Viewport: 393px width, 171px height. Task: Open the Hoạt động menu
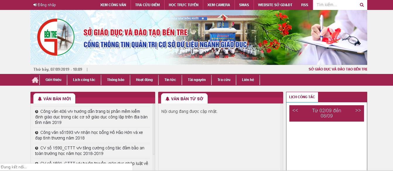tap(144, 80)
